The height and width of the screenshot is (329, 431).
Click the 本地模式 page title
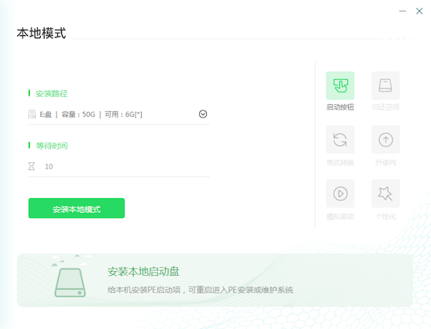[x=42, y=33]
